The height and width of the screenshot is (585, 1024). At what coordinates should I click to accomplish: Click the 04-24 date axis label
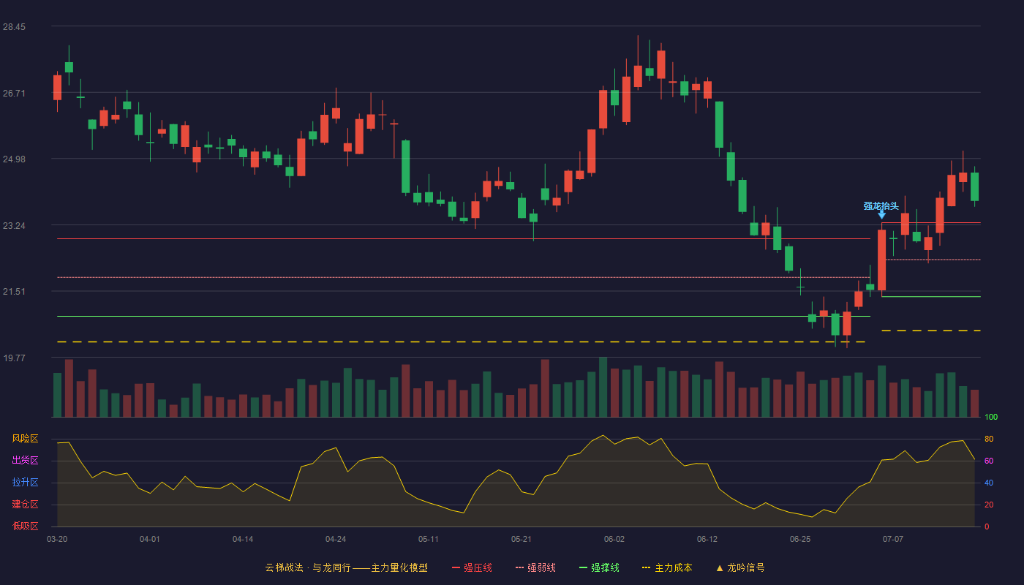(336, 539)
